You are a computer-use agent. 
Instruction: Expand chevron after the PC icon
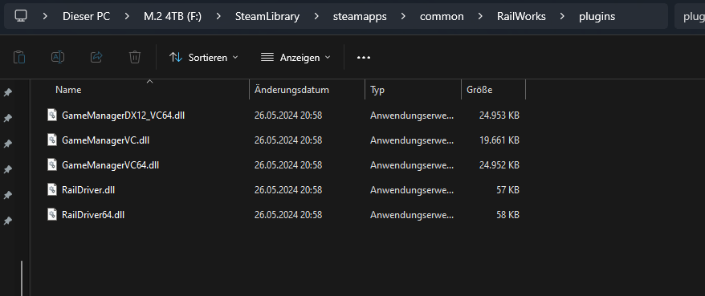click(x=45, y=17)
